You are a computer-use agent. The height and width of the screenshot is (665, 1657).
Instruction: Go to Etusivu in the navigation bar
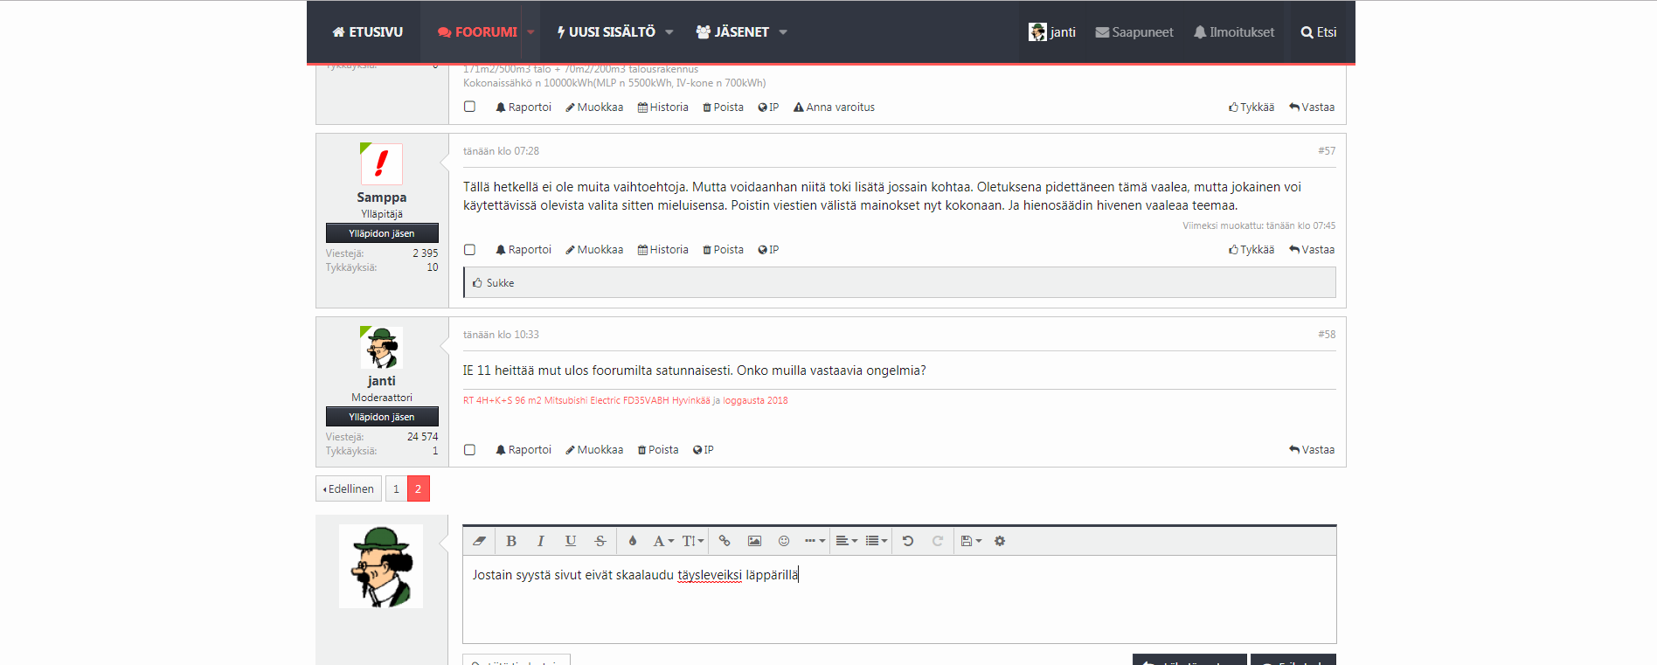(368, 32)
